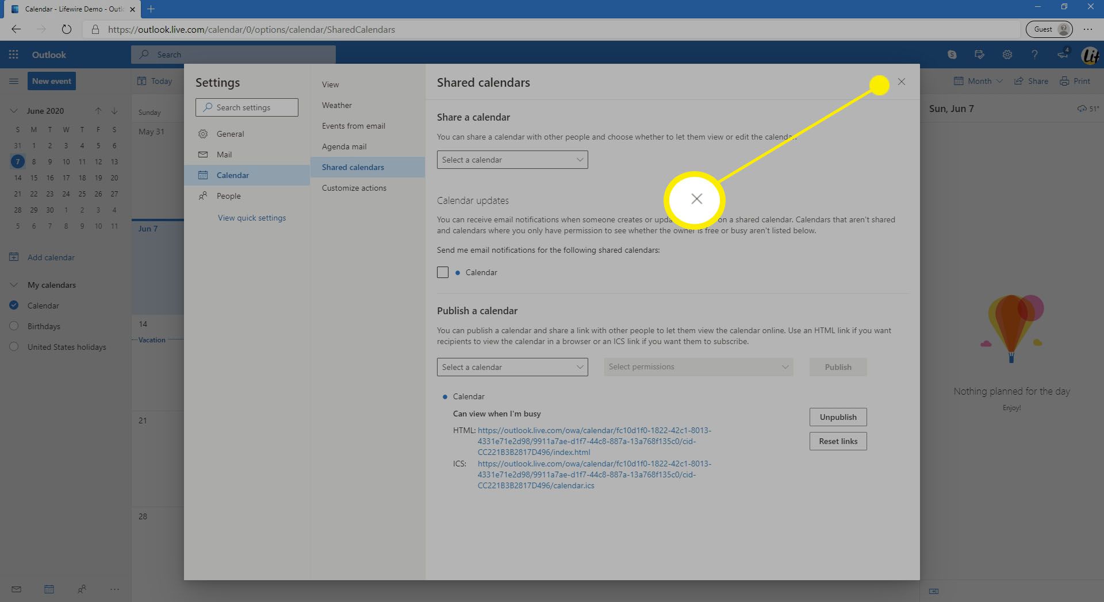
Task: Click the Today calendar icon button
Action: pyautogui.click(x=155, y=81)
